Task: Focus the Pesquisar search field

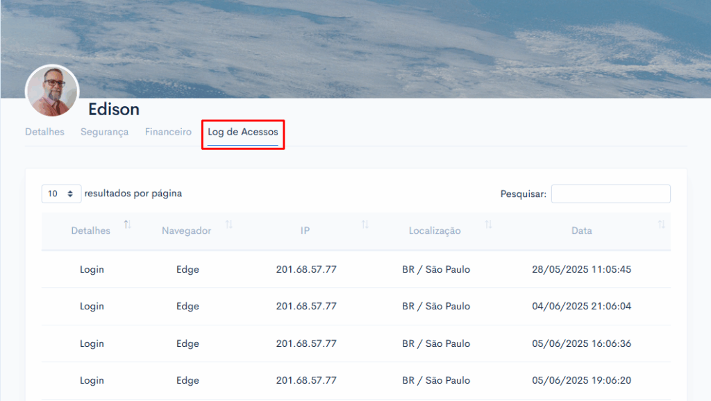Action: coord(611,194)
